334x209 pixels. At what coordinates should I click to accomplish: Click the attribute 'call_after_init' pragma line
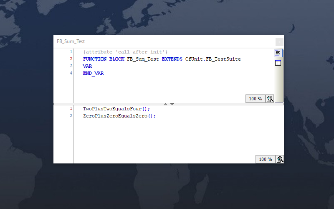(125, 52)
